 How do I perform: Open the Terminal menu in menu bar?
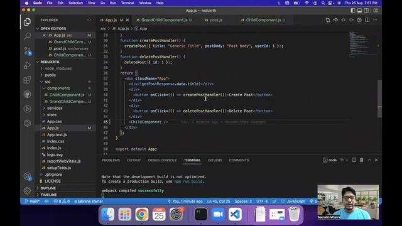pos(128,3)
